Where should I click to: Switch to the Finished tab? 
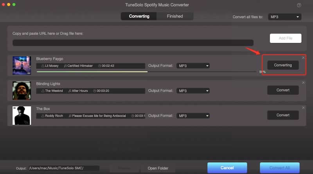(x=175, y=16)
